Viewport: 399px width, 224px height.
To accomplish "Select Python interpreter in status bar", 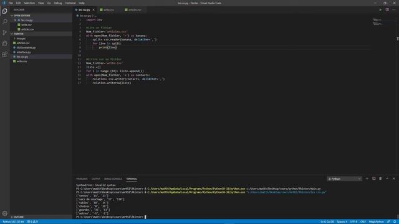I will point(13,222).
